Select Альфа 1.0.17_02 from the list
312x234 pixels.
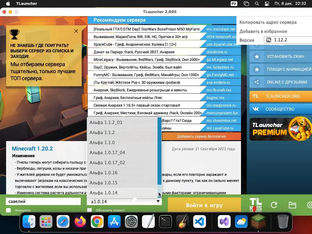pos(122,163)
